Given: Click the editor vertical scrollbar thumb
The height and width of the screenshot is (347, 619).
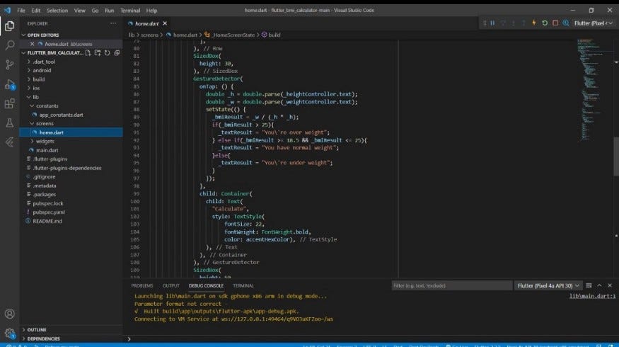Looking at the screenshot, I should [x=616, y=156].
